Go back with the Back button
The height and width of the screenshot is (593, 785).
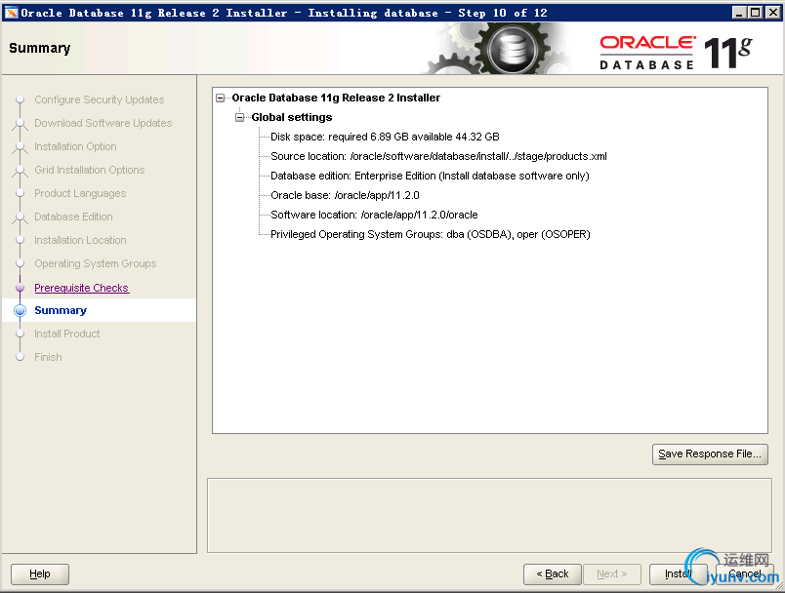tap(553, 574)
